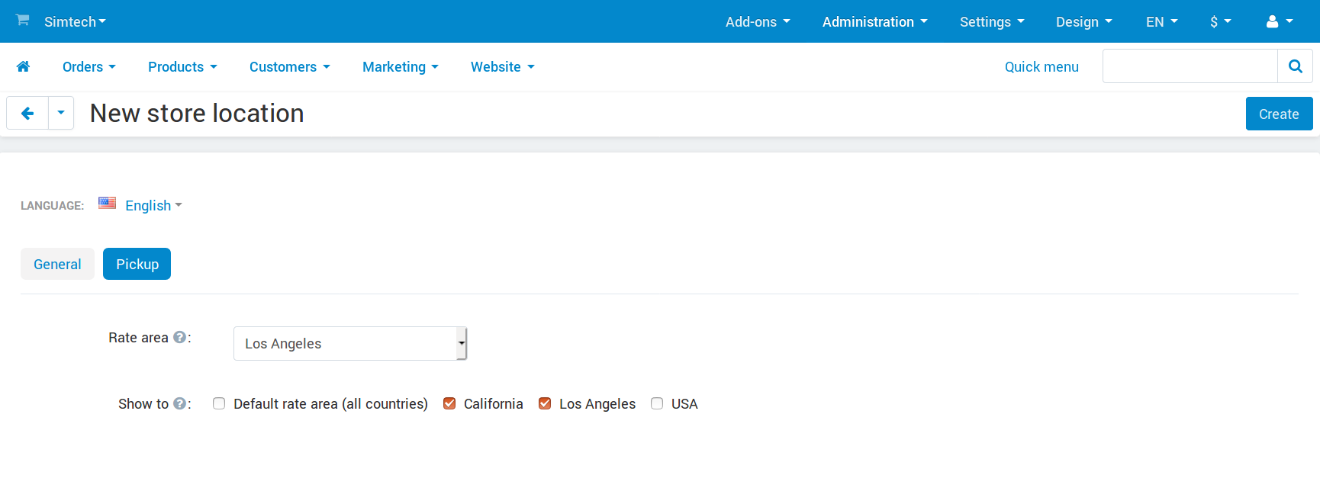Screen dimensions: 1320x488
Task: Click the search magnifier button
Action: [x=1295, y=66]
